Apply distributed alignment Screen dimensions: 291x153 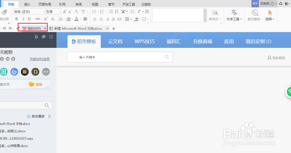119,19
